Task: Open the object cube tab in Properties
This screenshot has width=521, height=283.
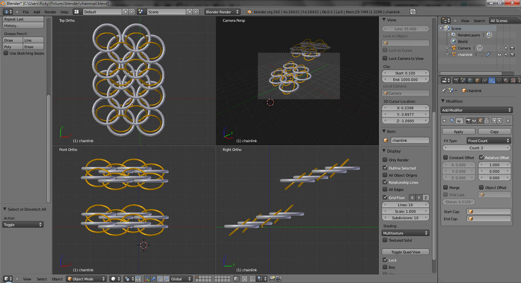Action: [477, 80]
